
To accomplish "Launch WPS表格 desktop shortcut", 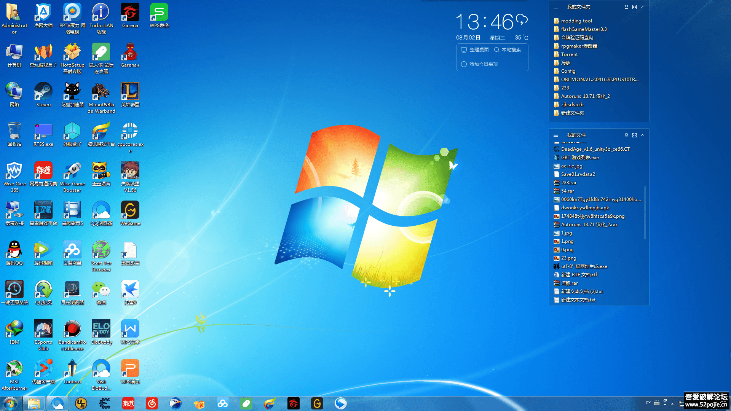I will tap(159, 16).
